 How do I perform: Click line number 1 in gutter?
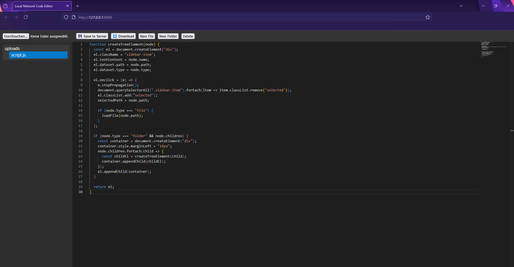81,44
